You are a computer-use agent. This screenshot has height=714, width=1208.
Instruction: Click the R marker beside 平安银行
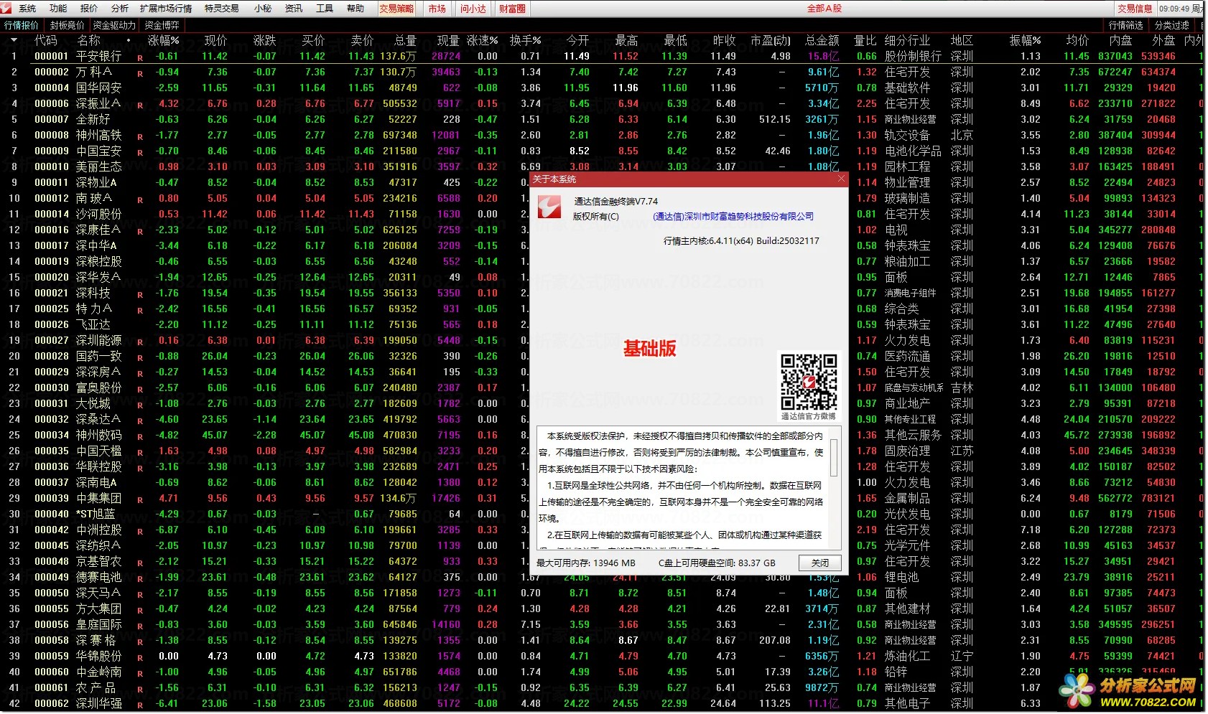point(140,58)
